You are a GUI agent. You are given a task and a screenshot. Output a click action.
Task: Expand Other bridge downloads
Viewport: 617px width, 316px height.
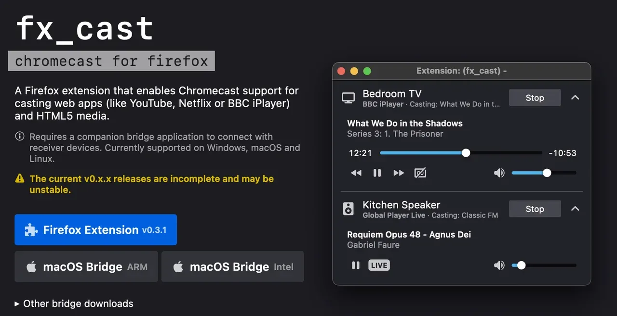(x=74, y=303)
